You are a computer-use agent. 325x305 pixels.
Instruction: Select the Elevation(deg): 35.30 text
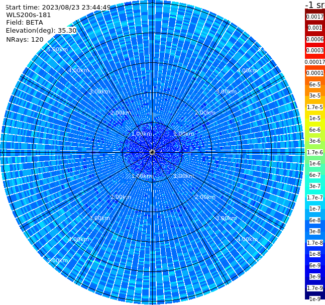click(41, 31)
